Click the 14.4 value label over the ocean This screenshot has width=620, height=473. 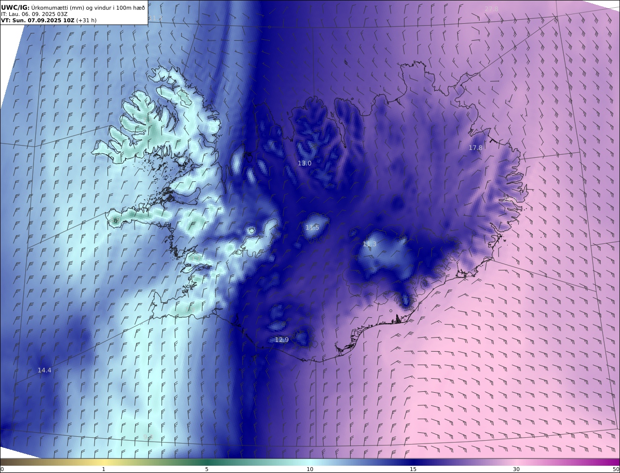[x=45, y=370]
